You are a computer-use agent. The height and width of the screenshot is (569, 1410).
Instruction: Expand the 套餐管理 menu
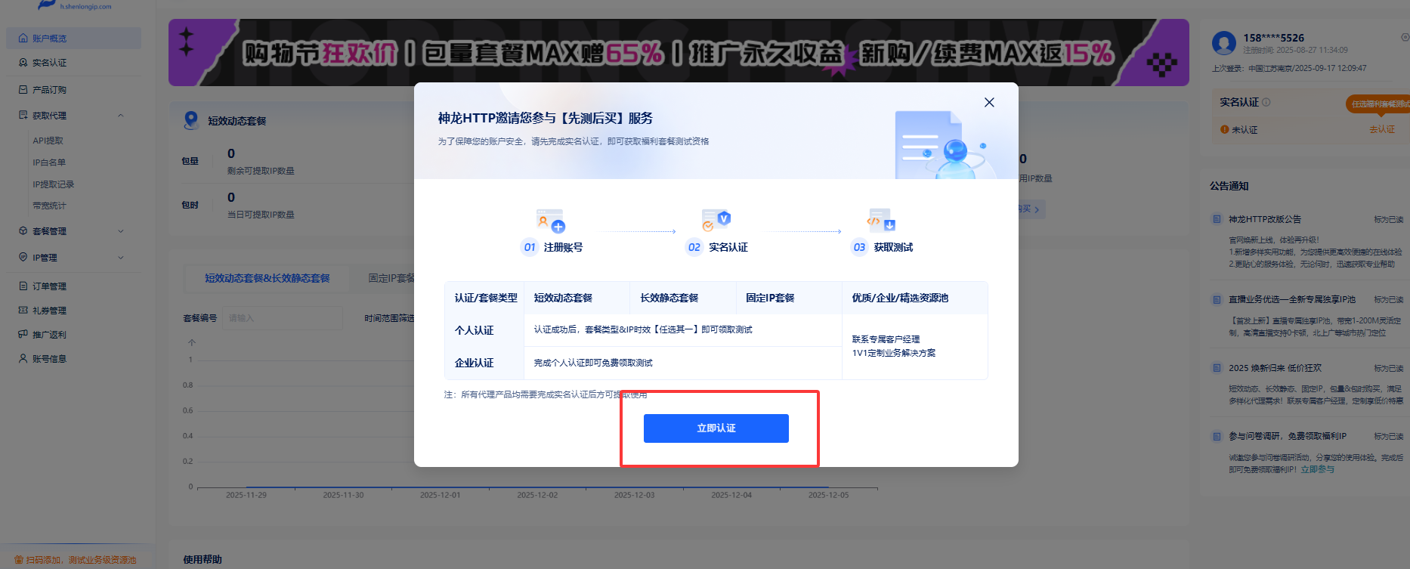pyautogui.click(x=121, y=231)
